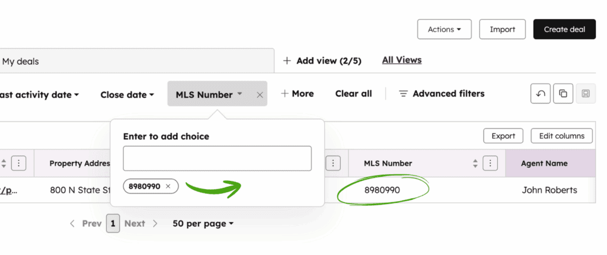Image resolution: width=607 pixels, height=255 pixels.
Task: Sort by the MLS Number column arrows
Action: [475, 163]
